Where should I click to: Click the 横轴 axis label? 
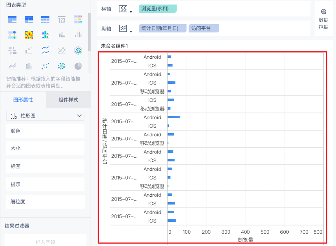[106, 9]
